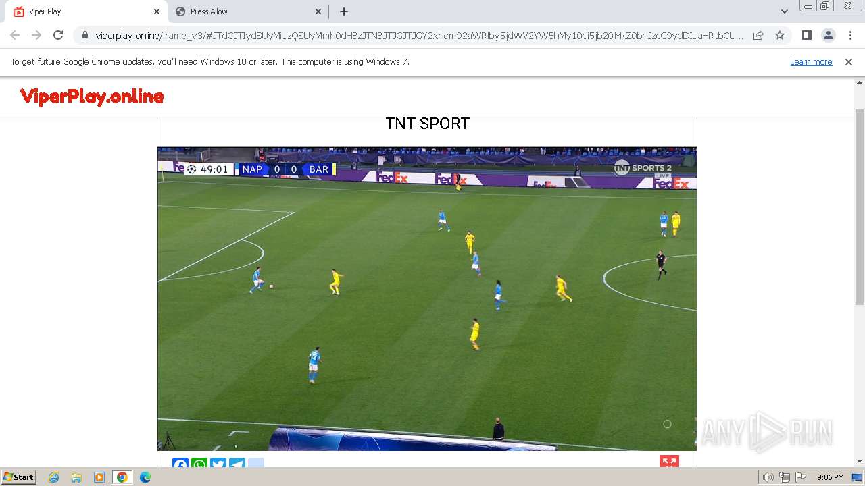Click the 9:06 PM system clock
Screen dimensions: 865x486
831,477
